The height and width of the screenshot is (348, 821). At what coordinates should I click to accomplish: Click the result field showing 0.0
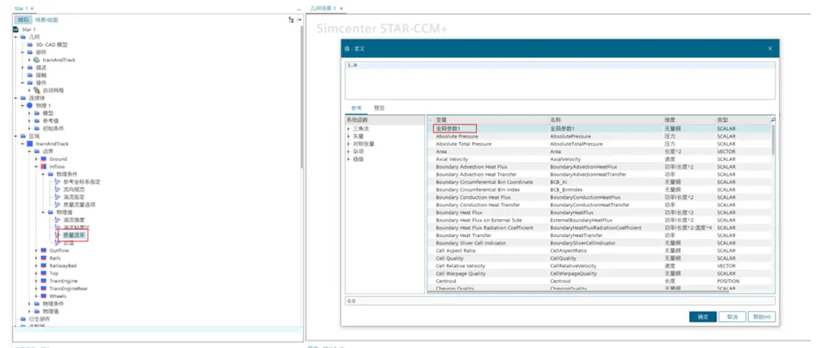click(560, 301)
